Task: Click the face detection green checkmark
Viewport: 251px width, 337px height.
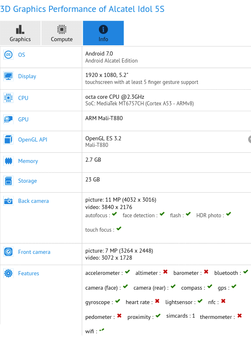Action: [162, 214]
